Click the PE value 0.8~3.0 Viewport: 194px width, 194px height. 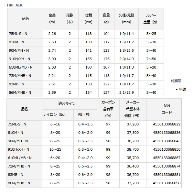tap(85, 149)
